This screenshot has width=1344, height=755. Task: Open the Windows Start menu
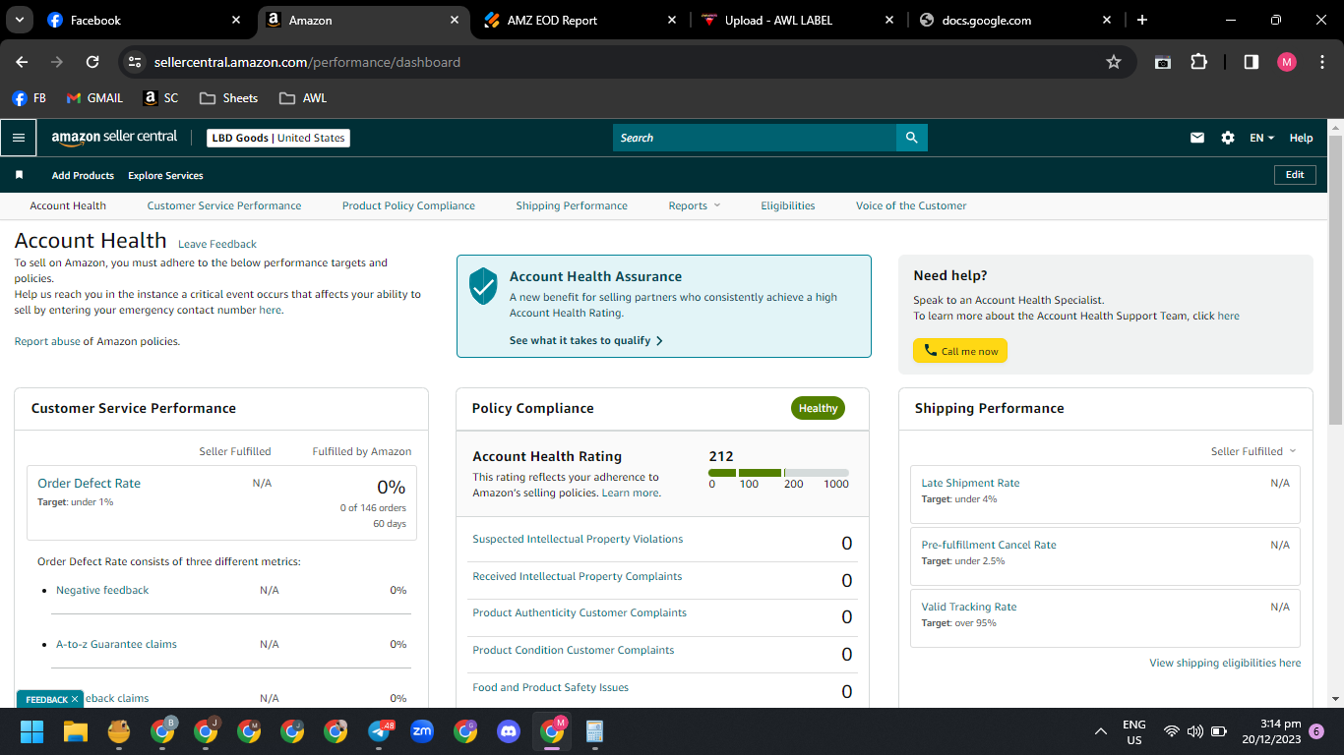click(32, 731)
